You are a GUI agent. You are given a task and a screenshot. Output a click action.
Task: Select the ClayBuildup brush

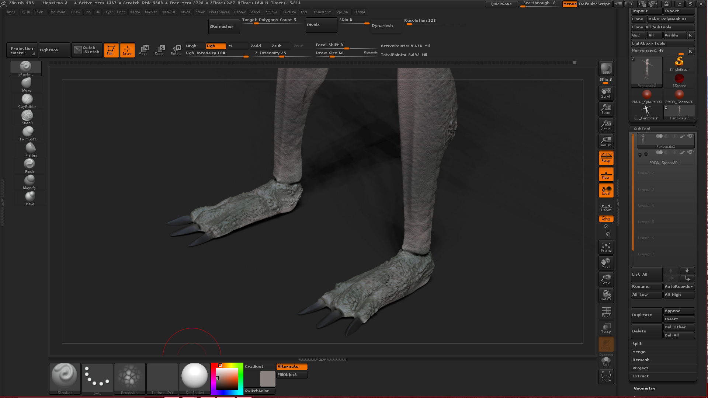27,101
